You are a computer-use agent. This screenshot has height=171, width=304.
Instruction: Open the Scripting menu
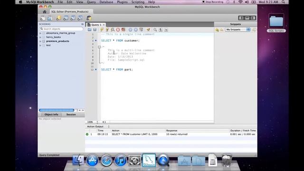point(138,2)
